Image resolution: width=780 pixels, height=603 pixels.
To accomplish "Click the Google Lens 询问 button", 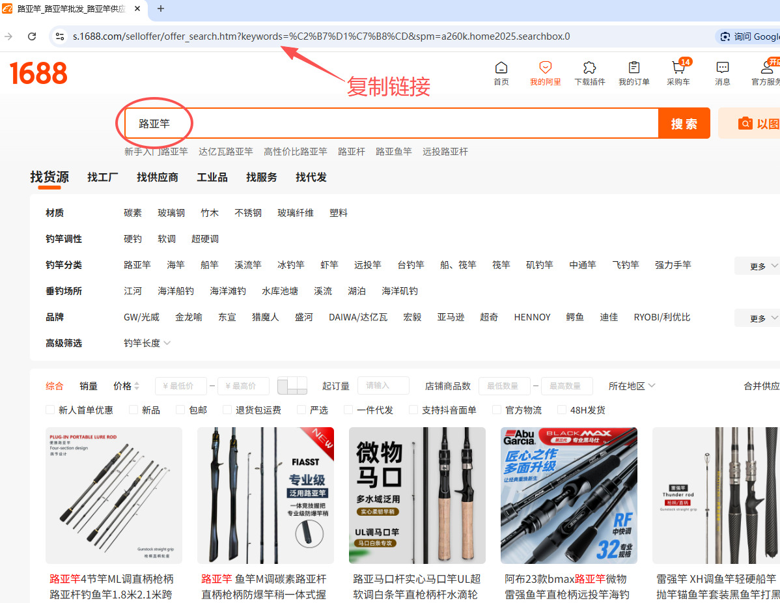I will pyautogui.click(x=748, y=36).
